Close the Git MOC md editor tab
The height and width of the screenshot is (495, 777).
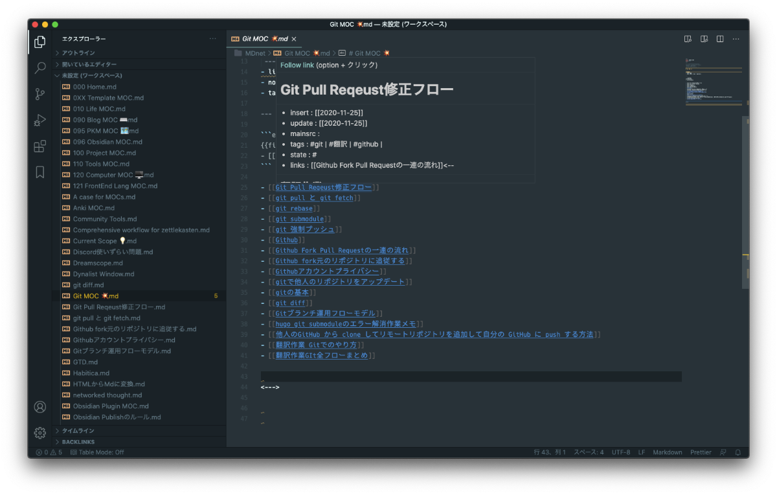tap(294, 39)
